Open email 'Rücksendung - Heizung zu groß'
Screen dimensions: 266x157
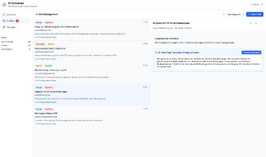pyautogui.click(x=91, y=73)
